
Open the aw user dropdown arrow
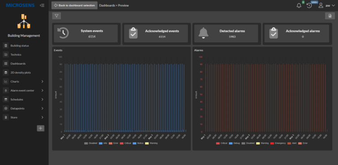pyautogui.click(x=334, y=6)
